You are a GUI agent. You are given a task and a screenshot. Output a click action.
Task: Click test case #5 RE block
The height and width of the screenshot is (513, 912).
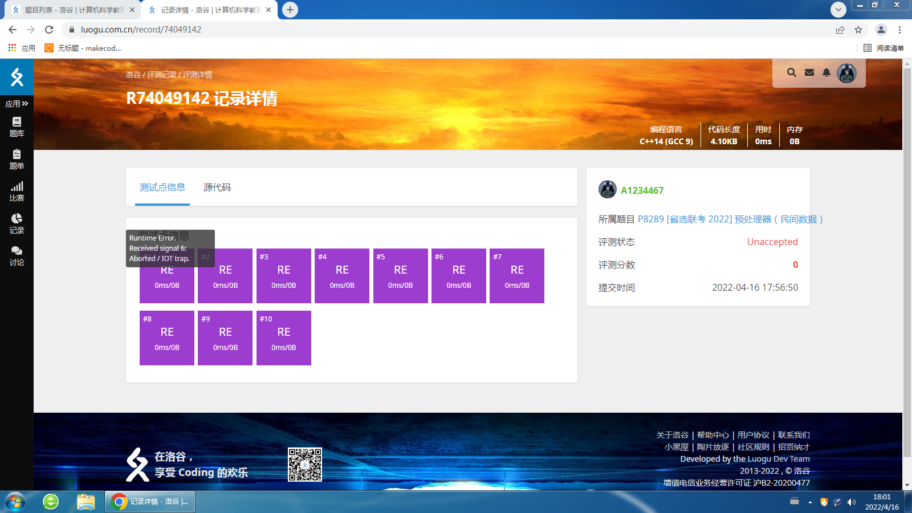coord(400,276)
